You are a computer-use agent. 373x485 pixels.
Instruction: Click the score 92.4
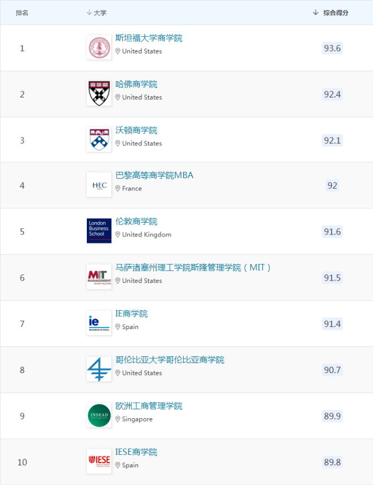(332, 94)
